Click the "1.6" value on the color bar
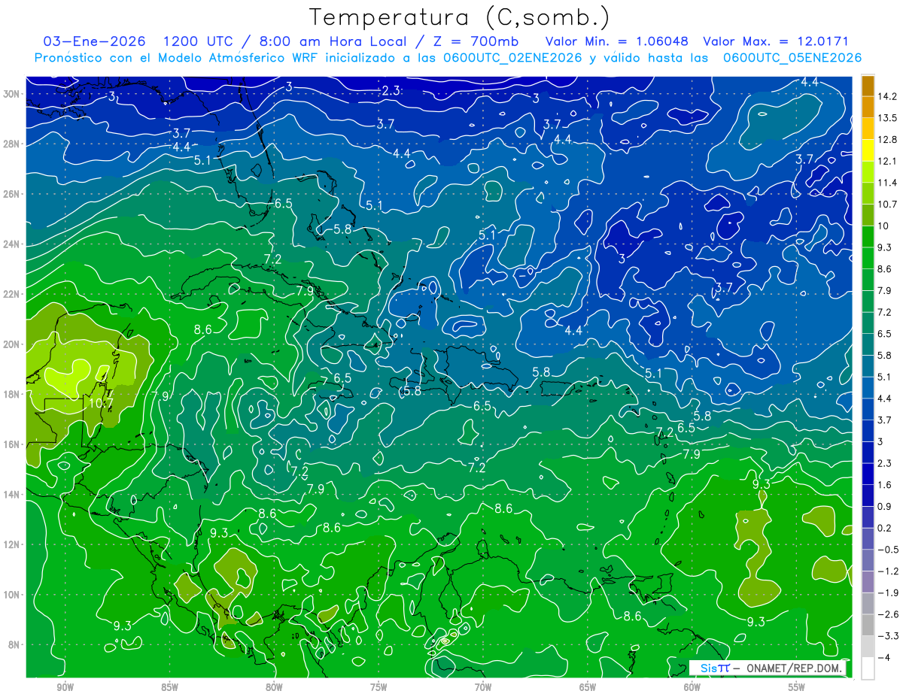 885,485
